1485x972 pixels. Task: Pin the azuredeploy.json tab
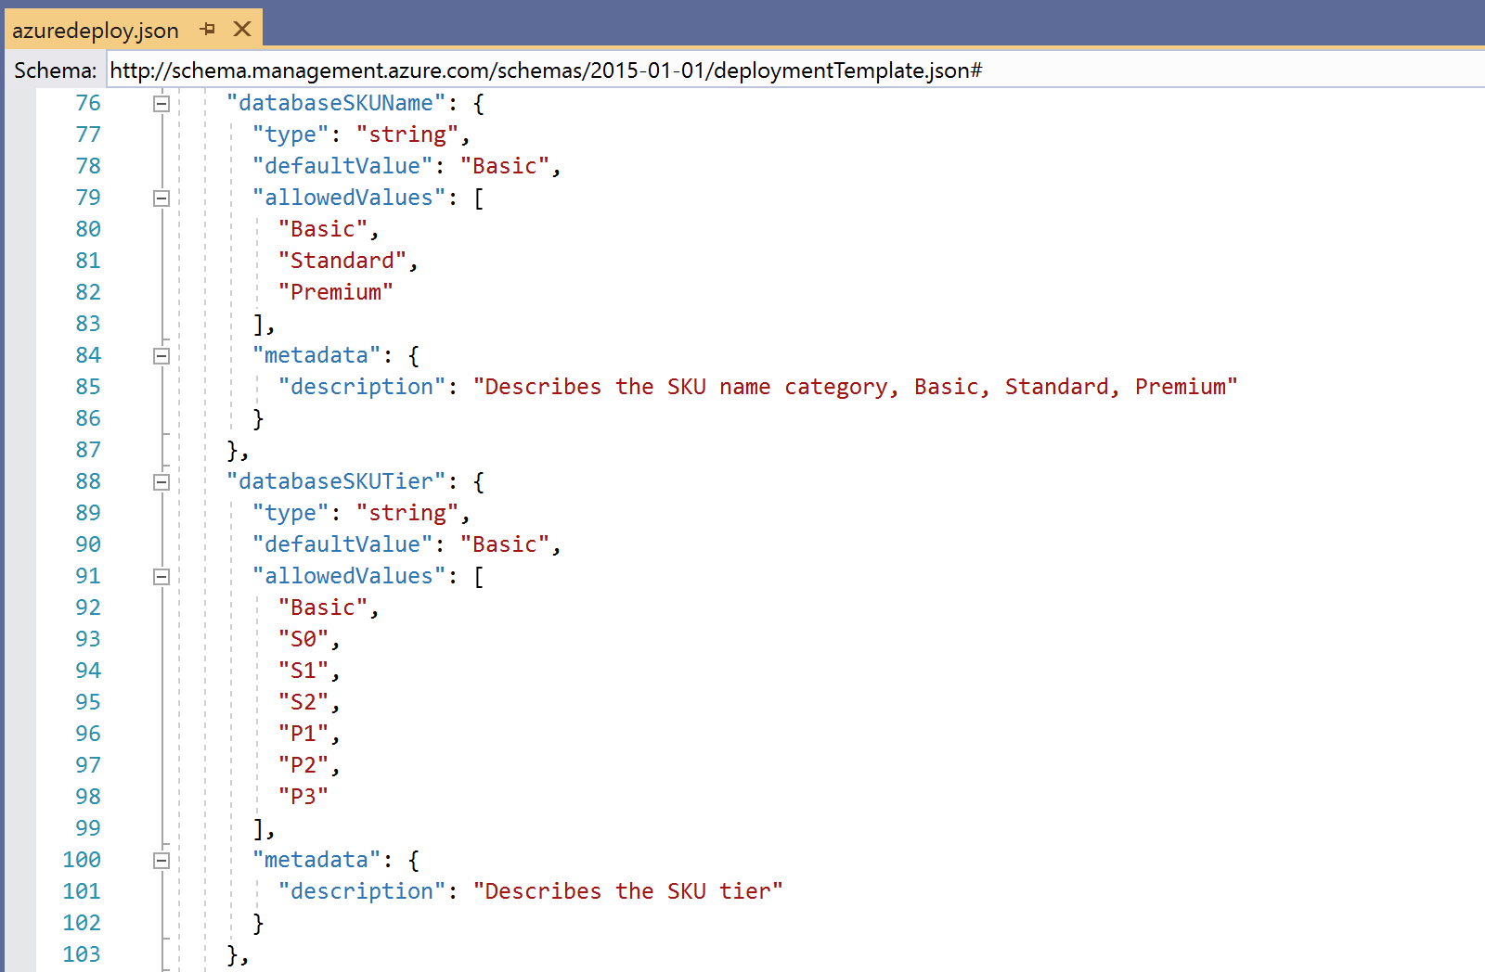pyautogui.click(x=208, y=30)
